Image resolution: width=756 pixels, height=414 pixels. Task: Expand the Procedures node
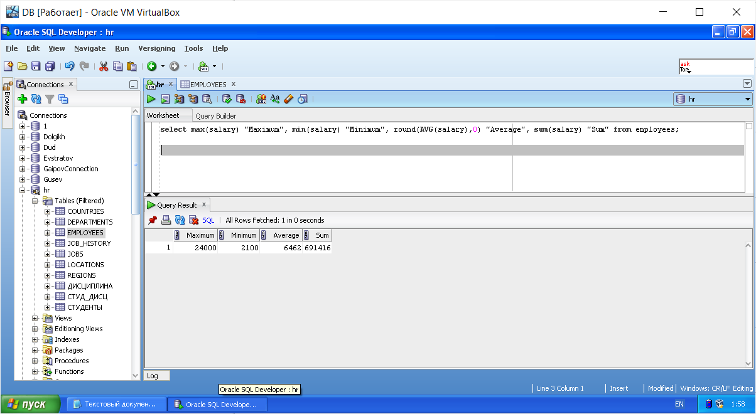pyautogui.click(x=35, y=361)
